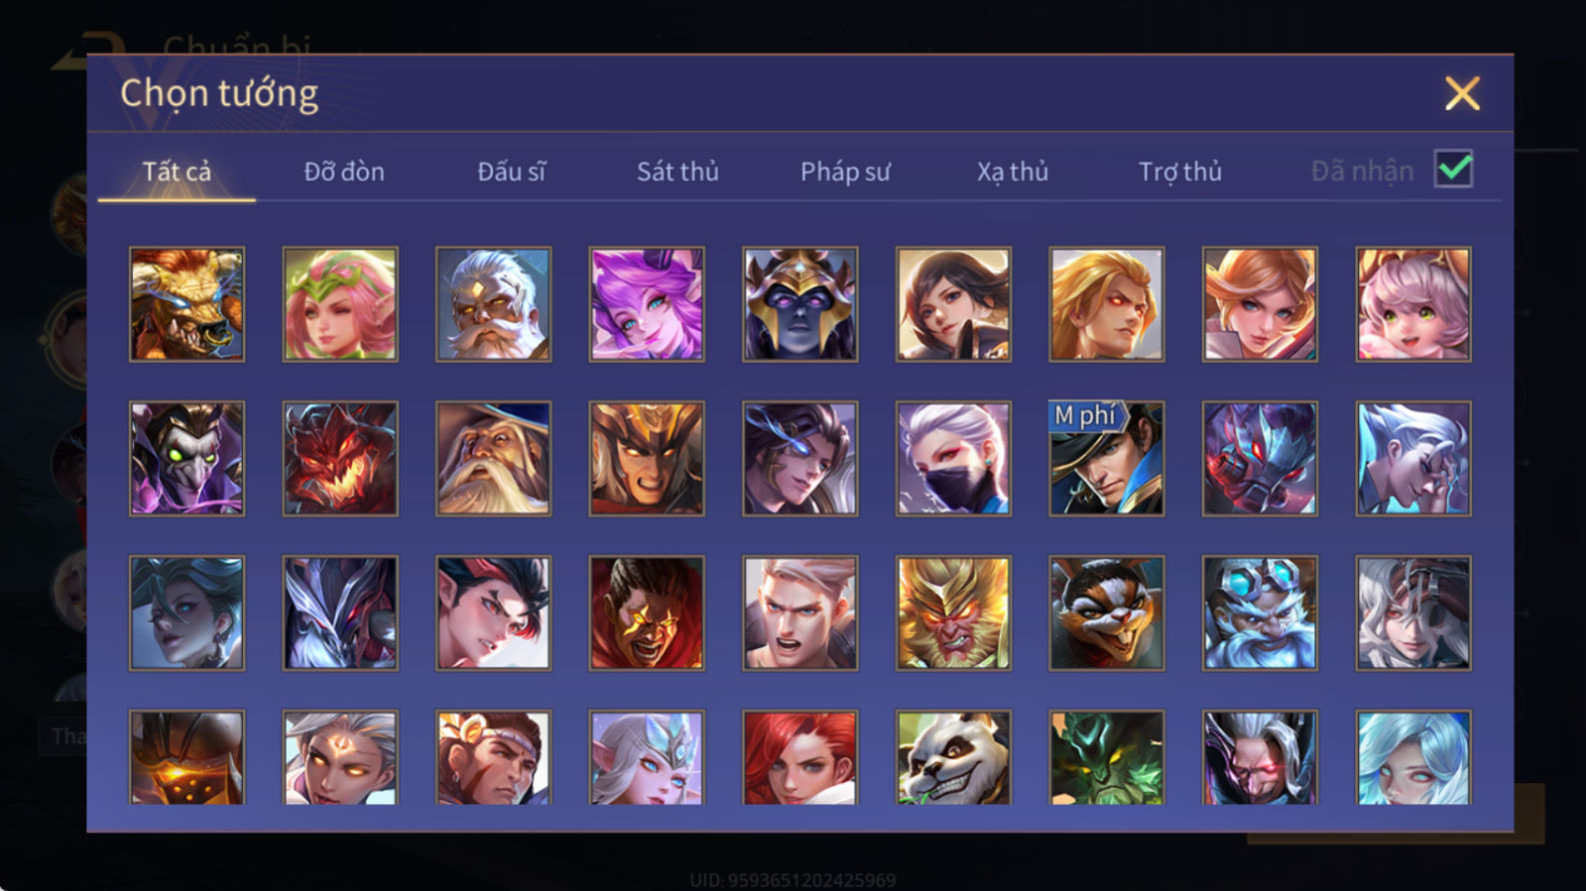
Task: Select the golden Monkey King hero portrait
Action: (x=953, y=612)
